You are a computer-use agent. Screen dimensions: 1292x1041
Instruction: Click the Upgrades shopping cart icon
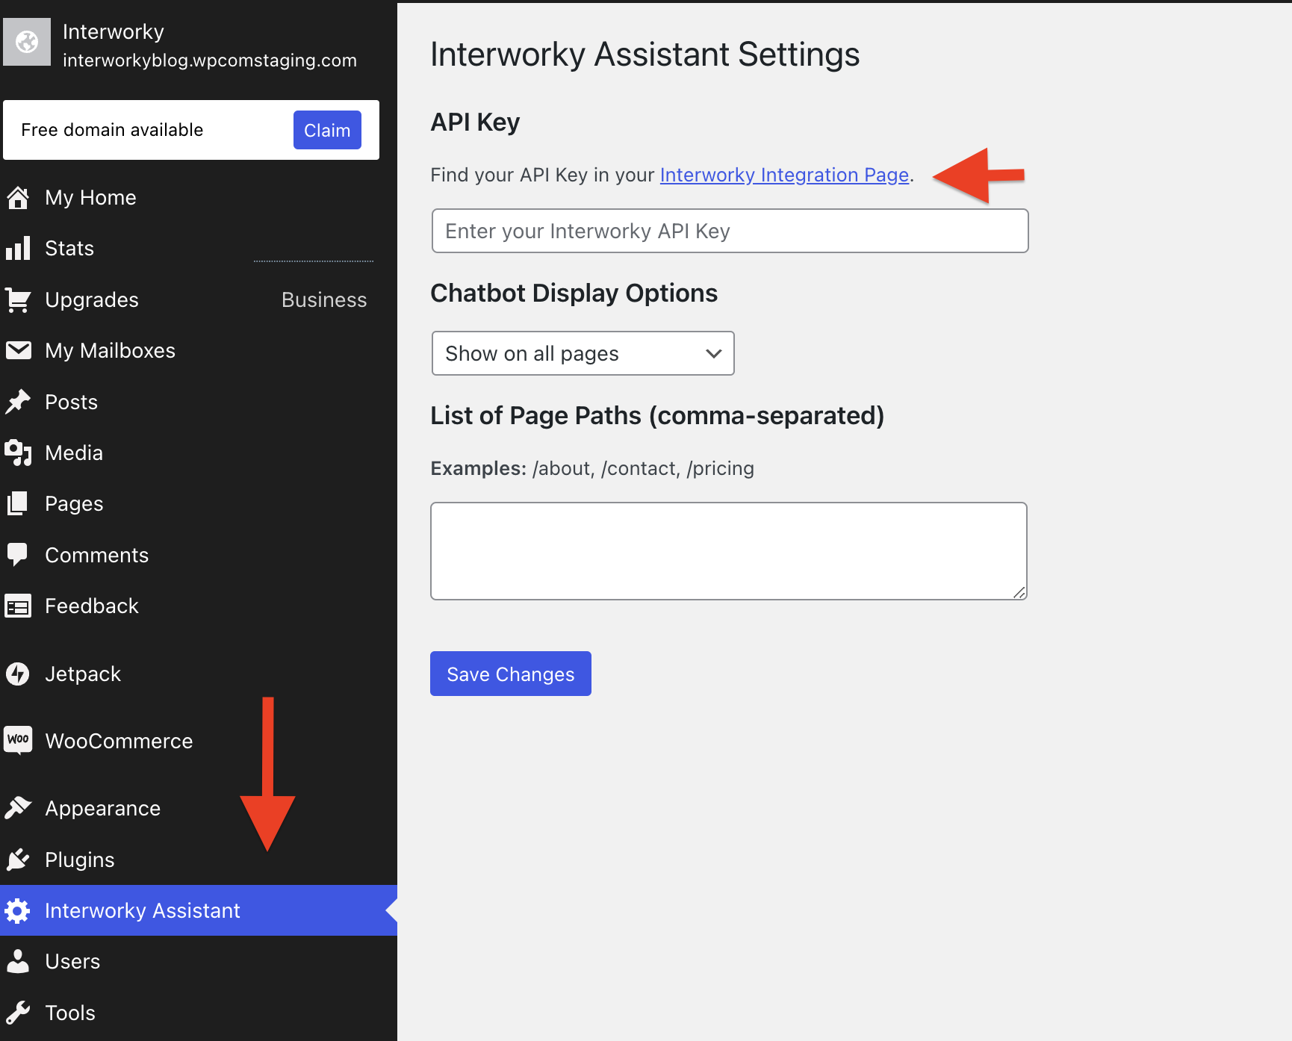pos(18,300)
